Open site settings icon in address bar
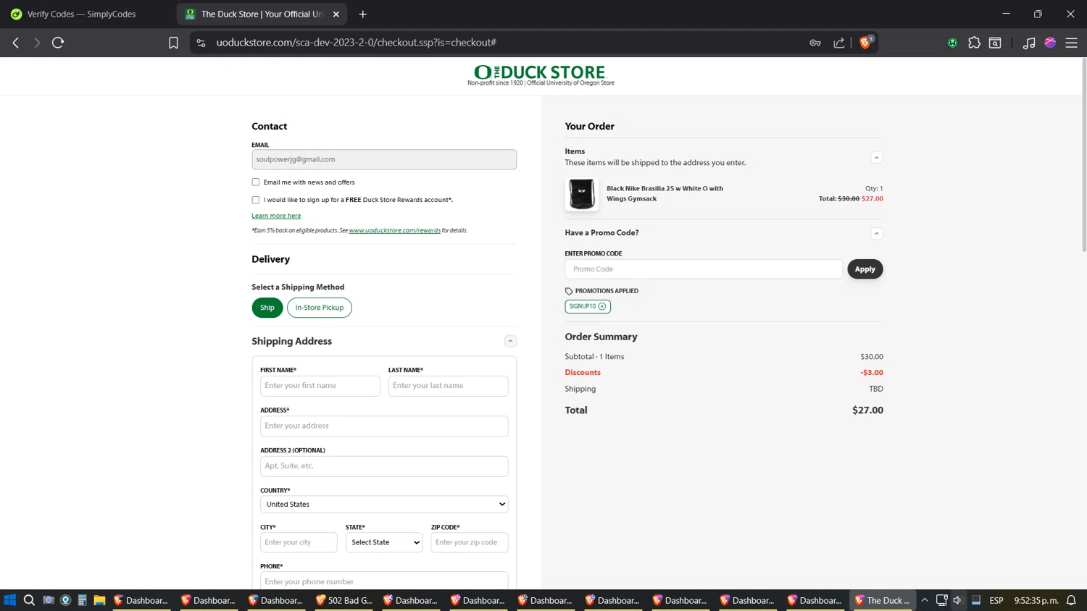This screenshot has width=1087, height=611. (x=201, y=43)
